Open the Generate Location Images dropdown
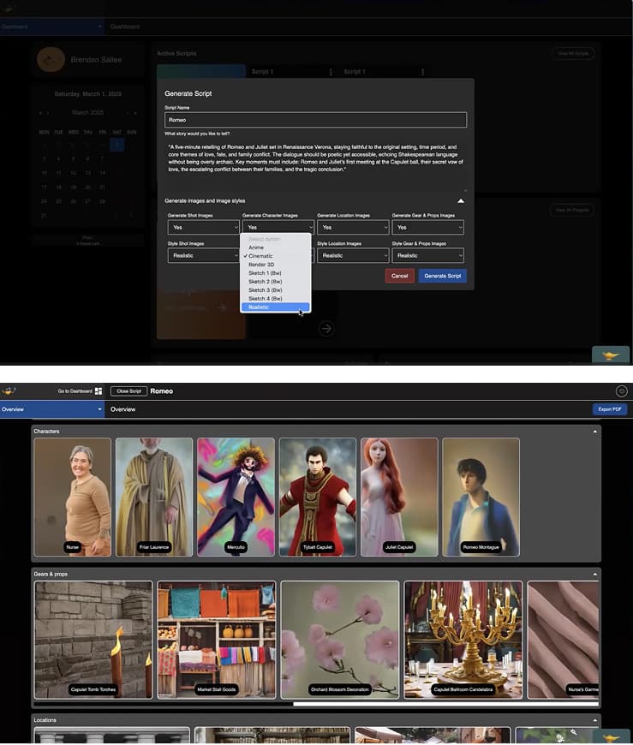The width and height of the screenshot is (633, 745). tap(353, 228)
